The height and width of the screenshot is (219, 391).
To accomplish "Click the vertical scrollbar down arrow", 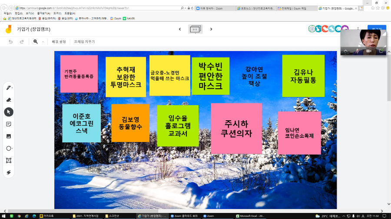I will click(389, 204).
